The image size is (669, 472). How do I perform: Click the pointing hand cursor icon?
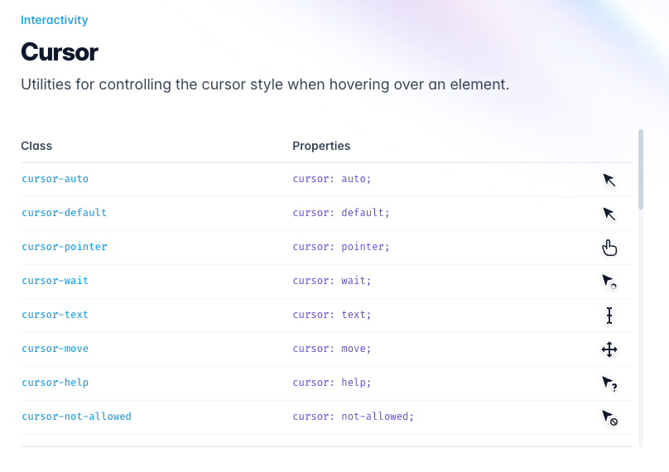coord(609,248)
